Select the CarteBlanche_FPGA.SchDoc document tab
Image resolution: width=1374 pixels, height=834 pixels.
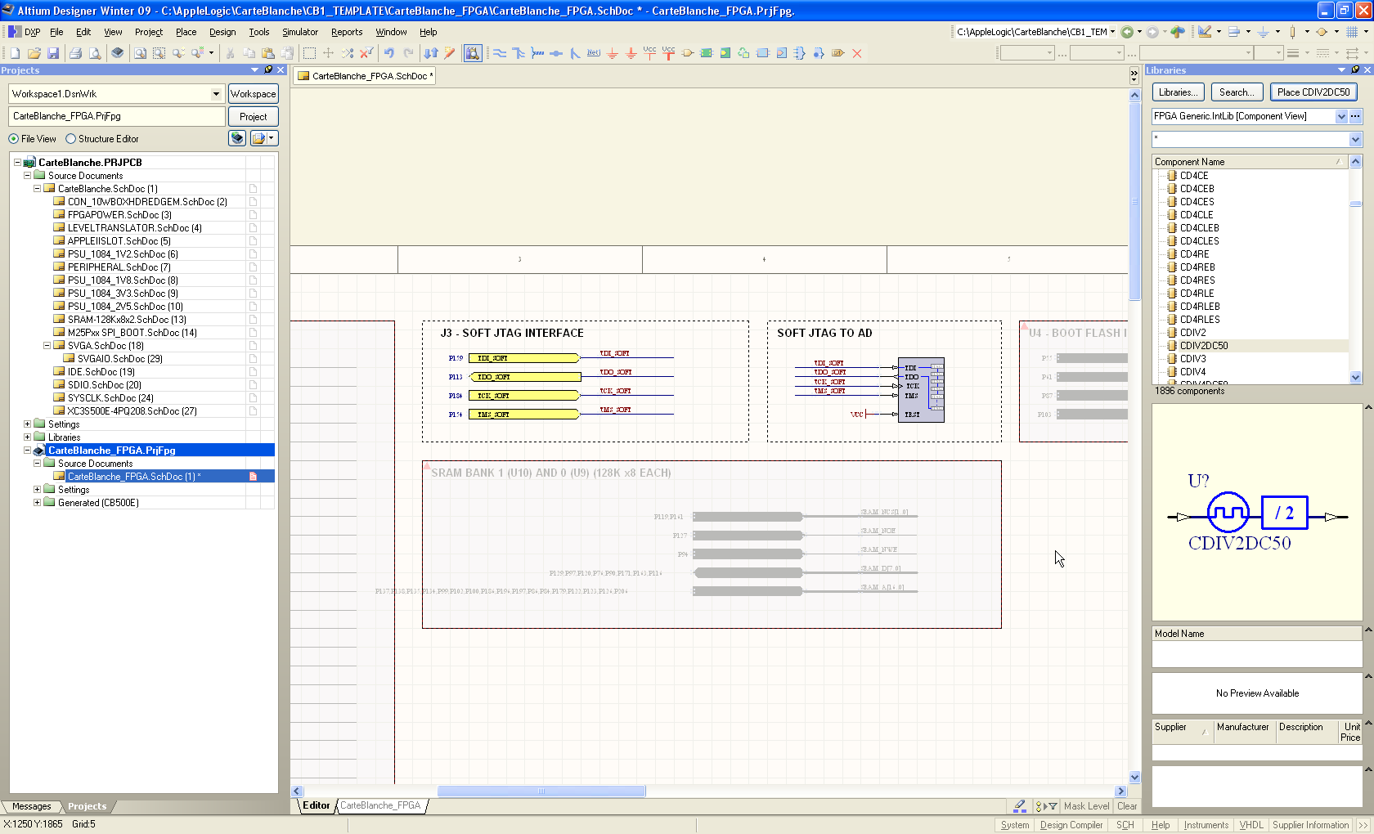coord(364,76)
